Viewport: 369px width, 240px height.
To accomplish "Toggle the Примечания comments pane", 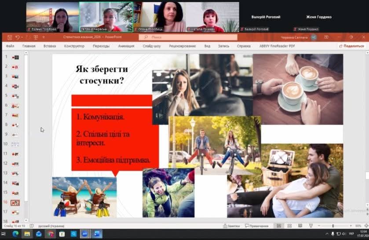I will point(256,225).
